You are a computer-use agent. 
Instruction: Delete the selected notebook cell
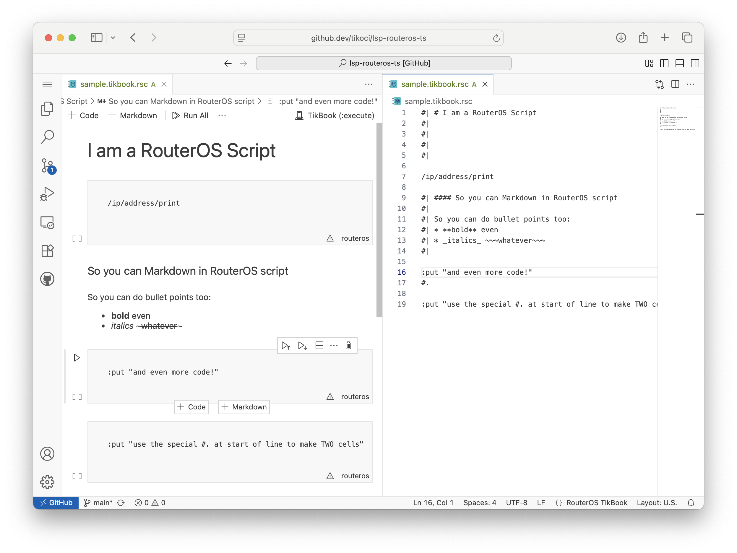pos(348,345)
